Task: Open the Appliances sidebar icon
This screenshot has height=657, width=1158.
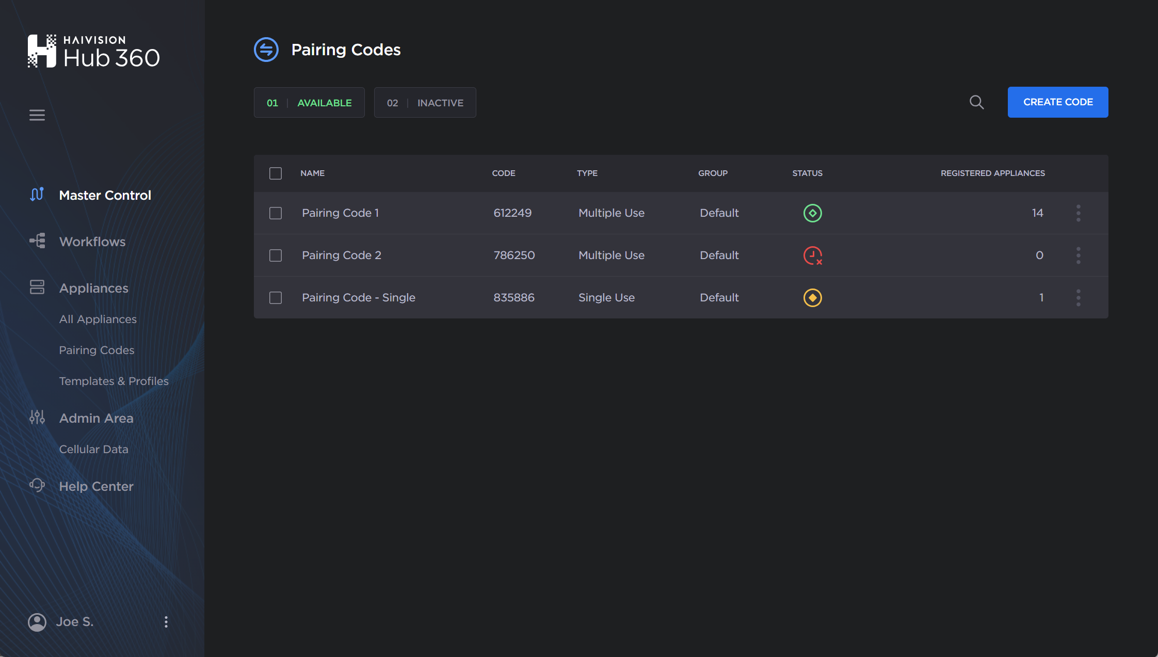Action: pyautogui.click(x=37, y=287)
